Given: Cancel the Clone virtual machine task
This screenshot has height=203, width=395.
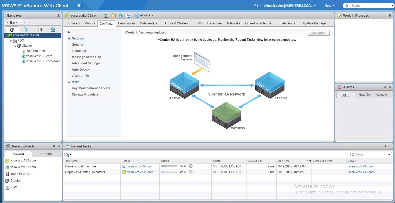Looking at the screenshot, I should coord(191,166).
